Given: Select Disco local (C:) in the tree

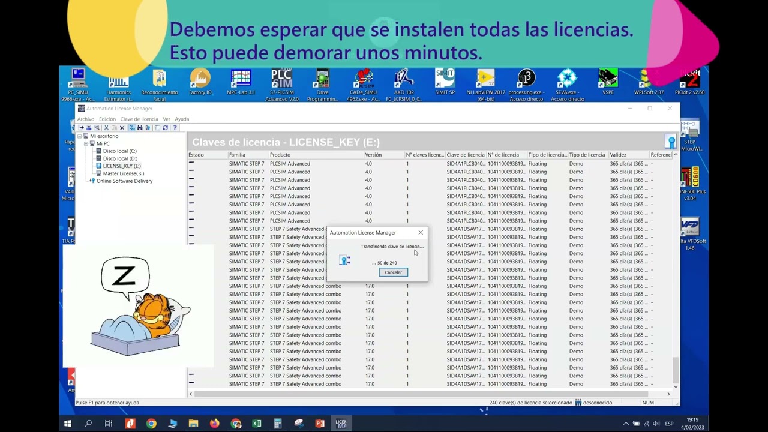Looking at the screenshot, I should [x=119, y=151].
